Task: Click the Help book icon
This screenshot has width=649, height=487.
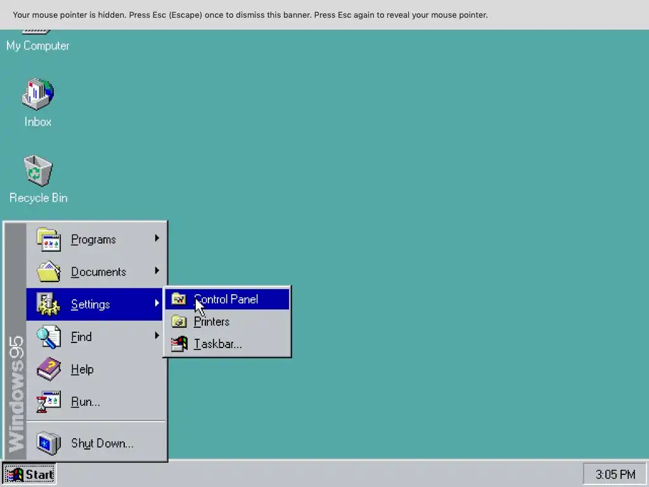Action: [x=48, y=369]
